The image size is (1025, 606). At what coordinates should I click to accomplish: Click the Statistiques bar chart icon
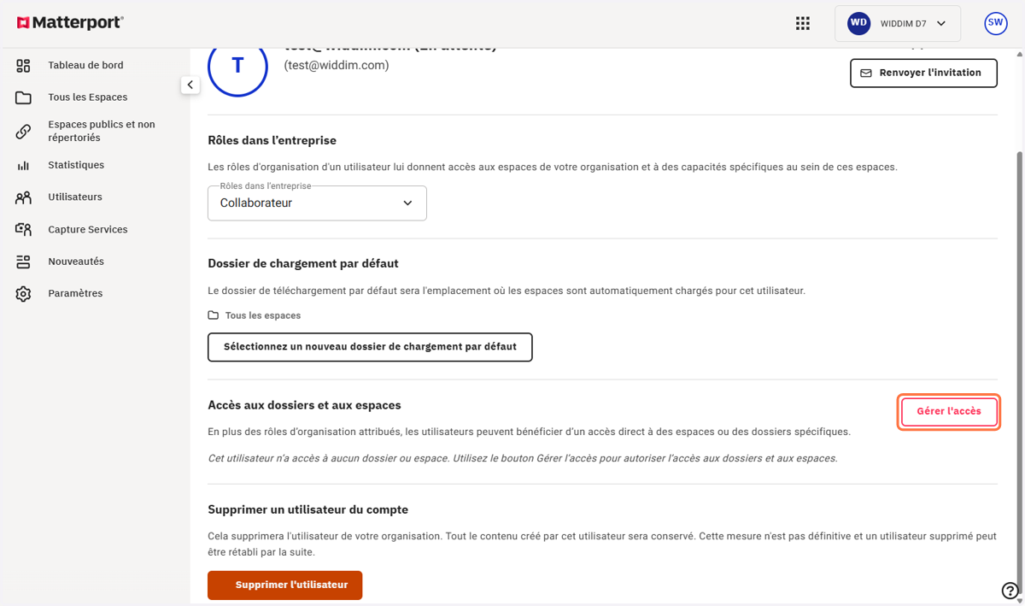pos(23,165)
